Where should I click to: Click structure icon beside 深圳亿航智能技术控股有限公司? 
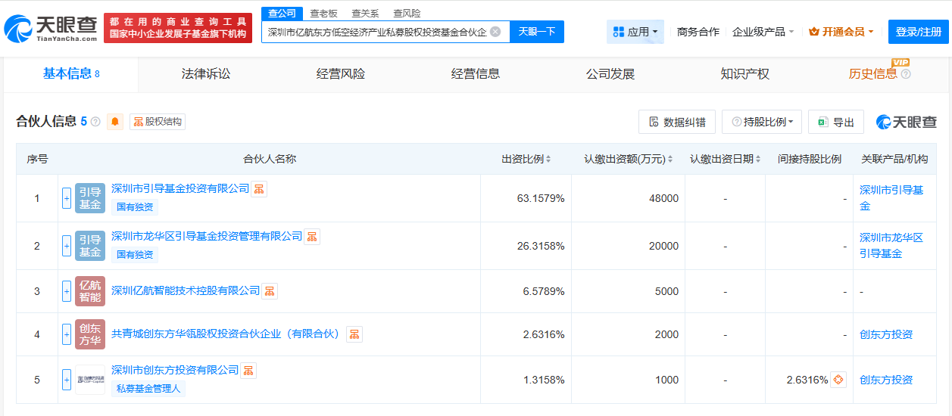(x=270, y=291)
